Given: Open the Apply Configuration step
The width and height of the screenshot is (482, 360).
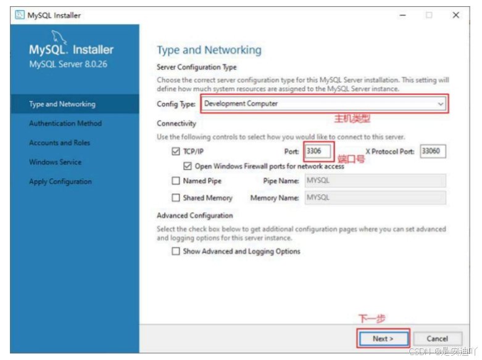Looking at the screenshot, I should (x=60, y=181).
